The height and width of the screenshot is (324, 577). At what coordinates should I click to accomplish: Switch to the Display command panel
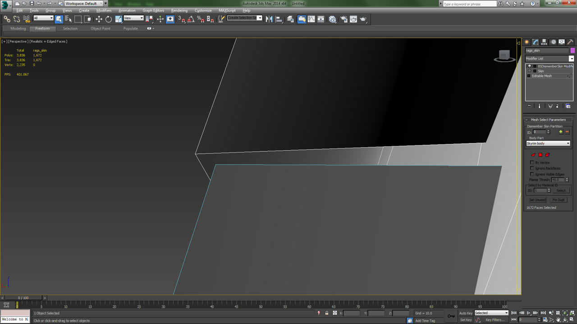[x=562, y=42]
